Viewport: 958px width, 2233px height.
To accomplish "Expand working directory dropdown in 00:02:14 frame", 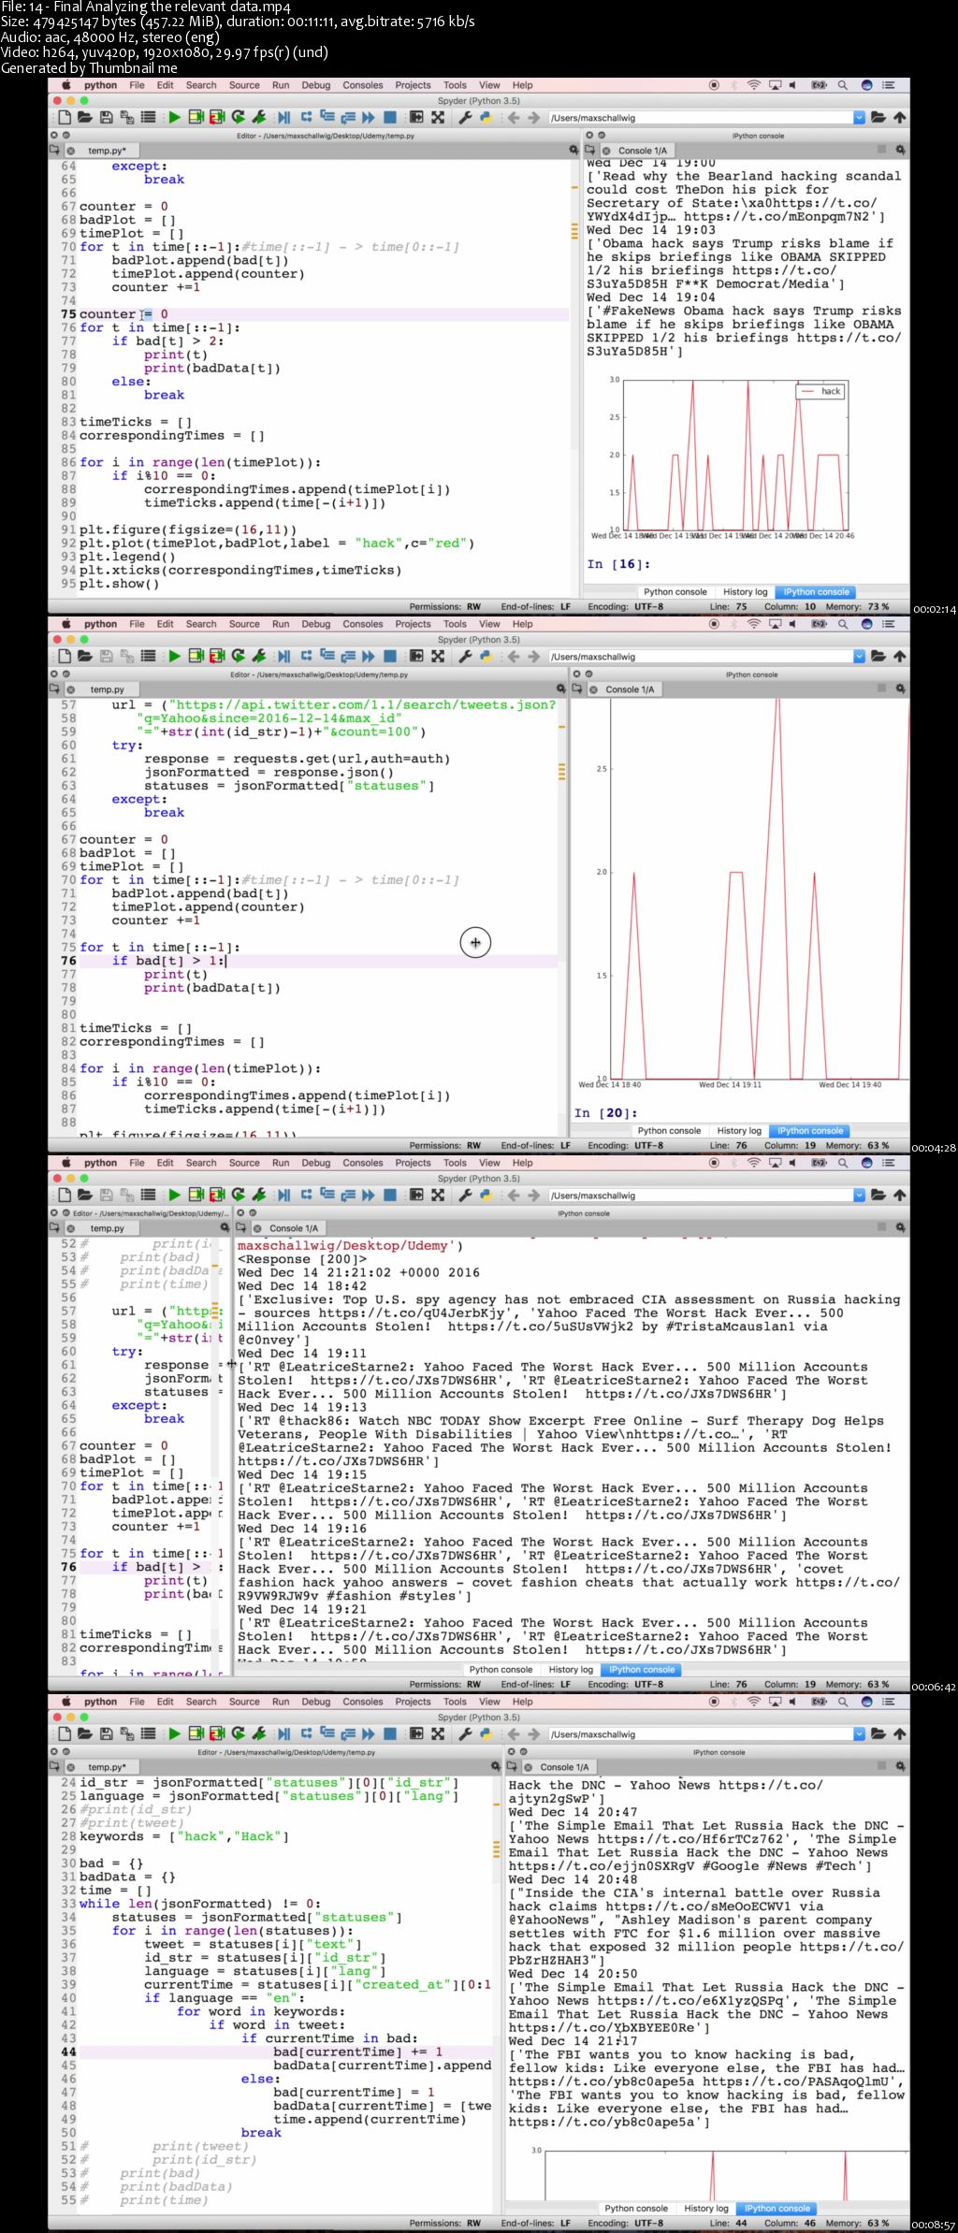I will (x=859, y=118).
